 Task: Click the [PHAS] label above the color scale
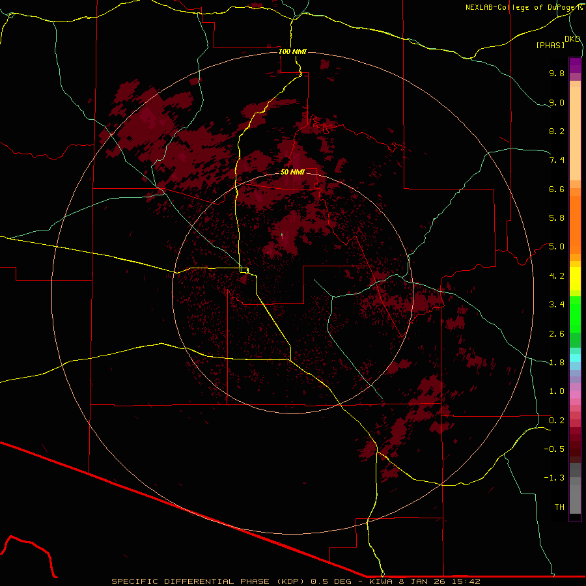[x=550, y=46]
